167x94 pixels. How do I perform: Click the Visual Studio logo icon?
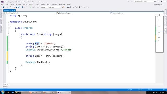pos(2,2)
